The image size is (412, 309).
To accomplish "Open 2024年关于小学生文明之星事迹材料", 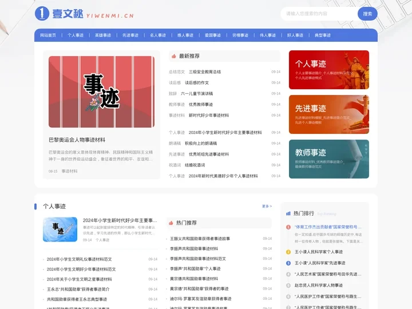I will (80, 279).
